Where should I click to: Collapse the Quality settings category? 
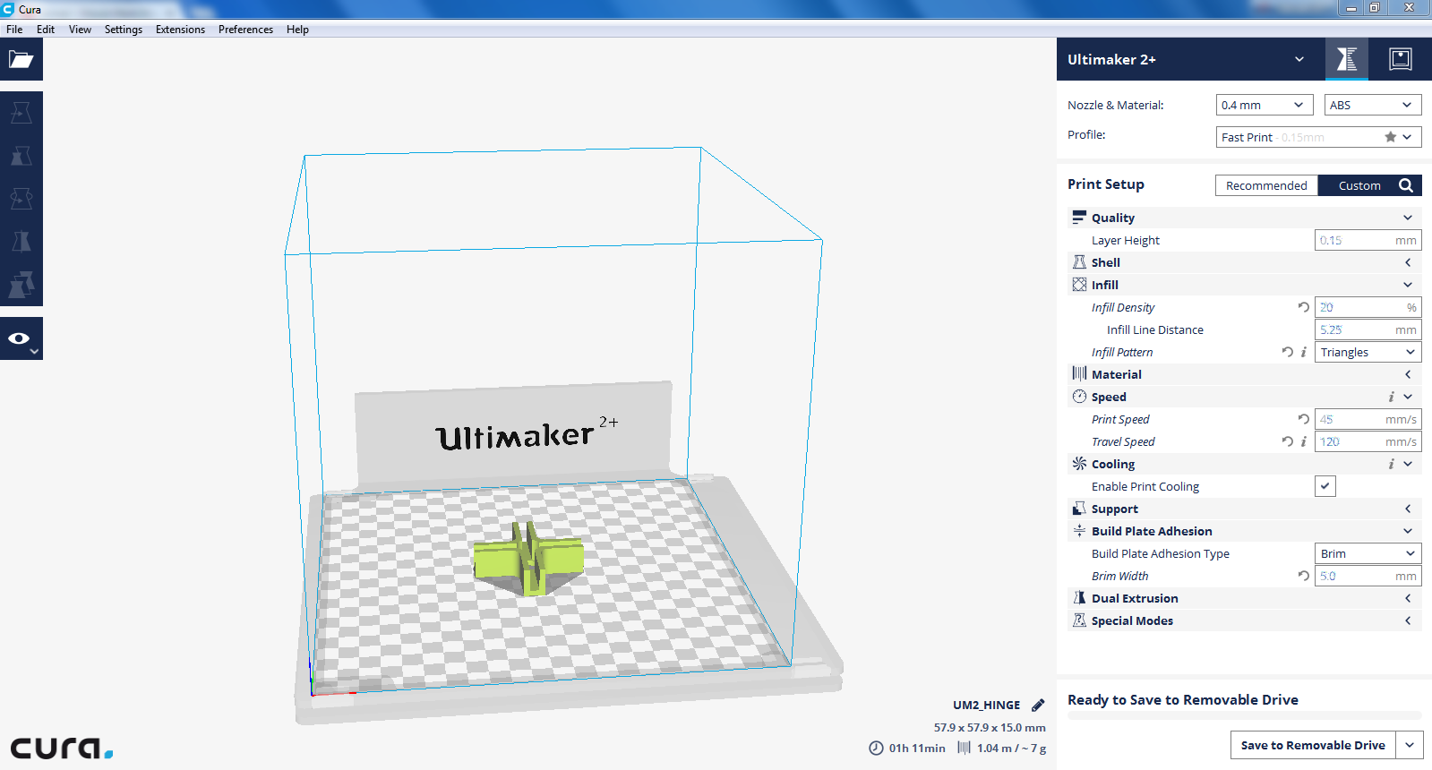click(x=1245, y=218)
